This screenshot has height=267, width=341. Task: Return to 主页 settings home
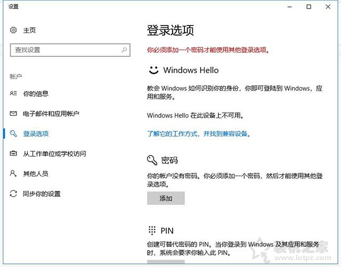[x=29, y=30]
